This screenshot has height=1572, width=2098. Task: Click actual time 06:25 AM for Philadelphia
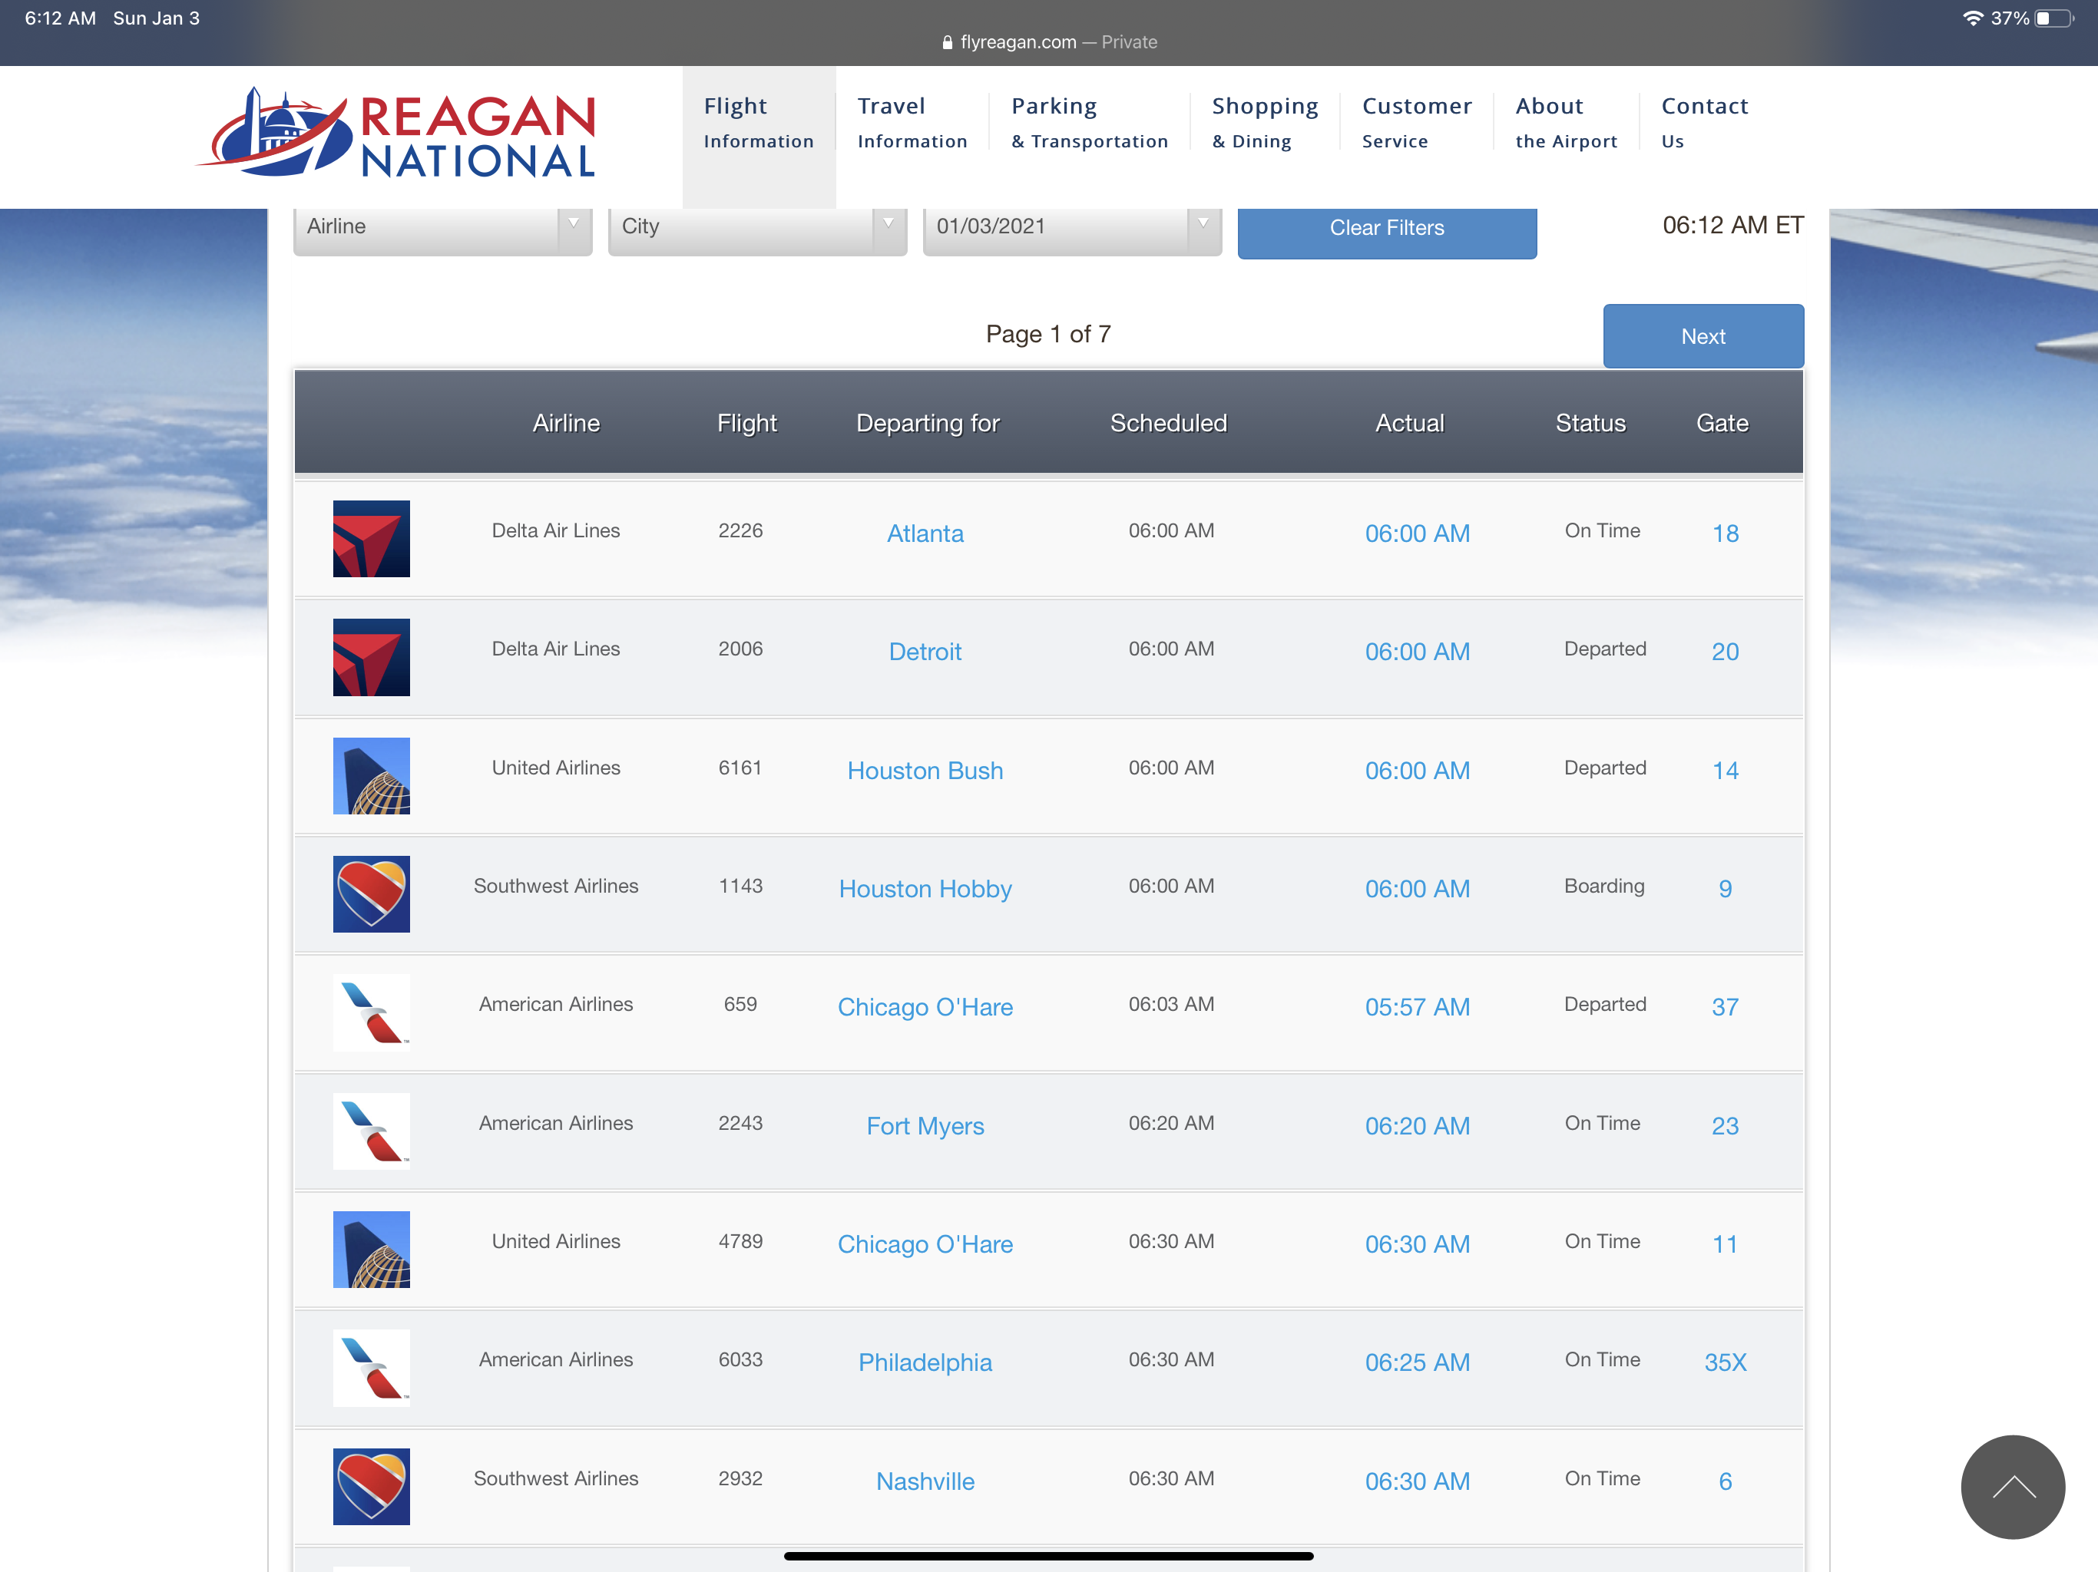[x=1417, y=1362]
